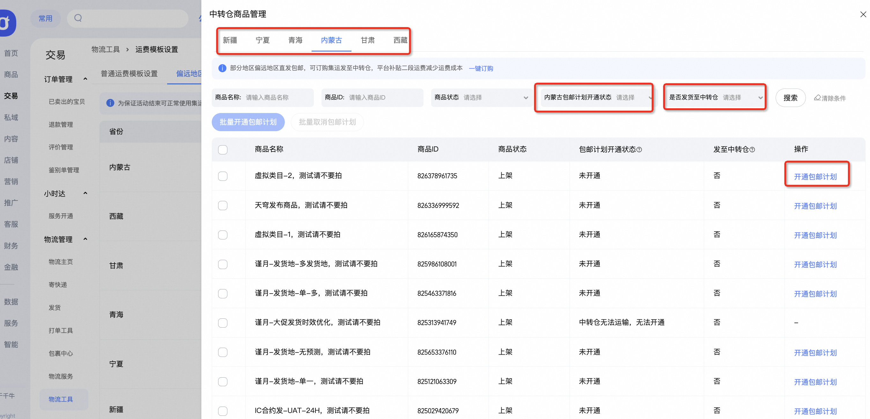Click 开通包邮计划 for product 825653376110
The width and height of the screenshot is (870, 419).
click(x=815, y=352)
